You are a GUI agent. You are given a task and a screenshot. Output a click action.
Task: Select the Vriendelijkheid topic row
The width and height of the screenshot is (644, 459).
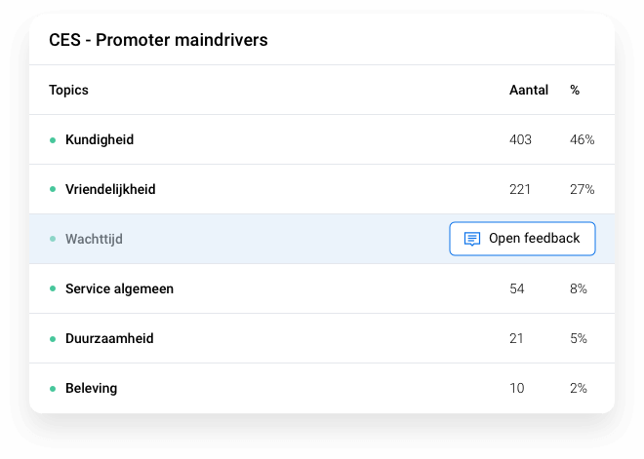(322, 189)
